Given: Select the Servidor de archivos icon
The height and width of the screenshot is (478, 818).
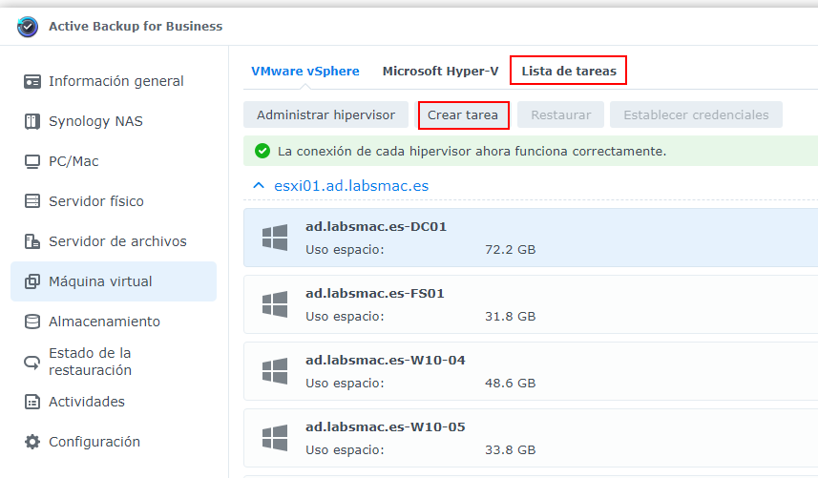Looking at the screenshot, I should tap(32, 241).
